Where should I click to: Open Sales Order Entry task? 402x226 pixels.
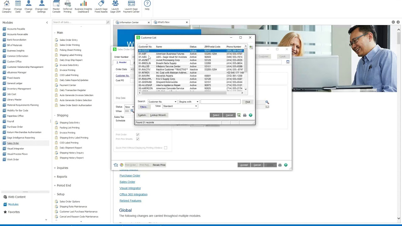click(x=68, y=40)
